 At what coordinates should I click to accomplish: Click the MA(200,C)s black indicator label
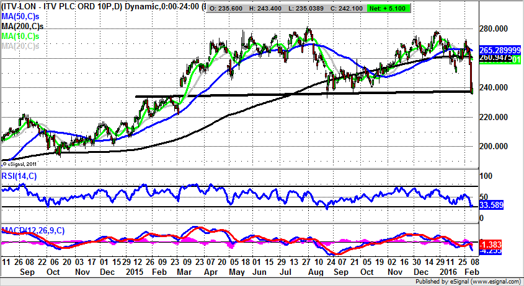(22, 28)
